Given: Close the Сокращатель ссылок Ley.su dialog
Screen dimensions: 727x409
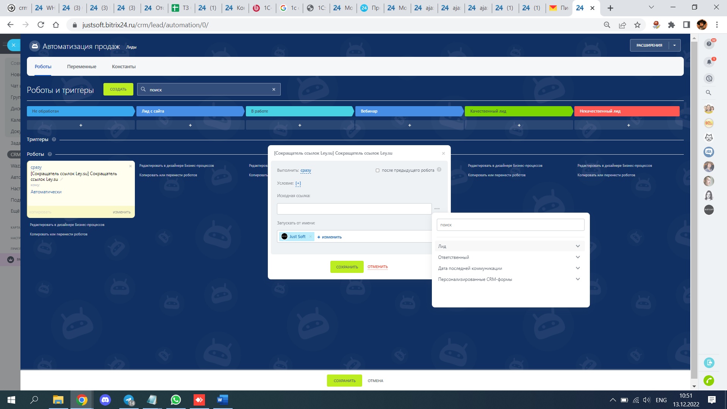Looking at the screenshot, I should coord(443,154).
